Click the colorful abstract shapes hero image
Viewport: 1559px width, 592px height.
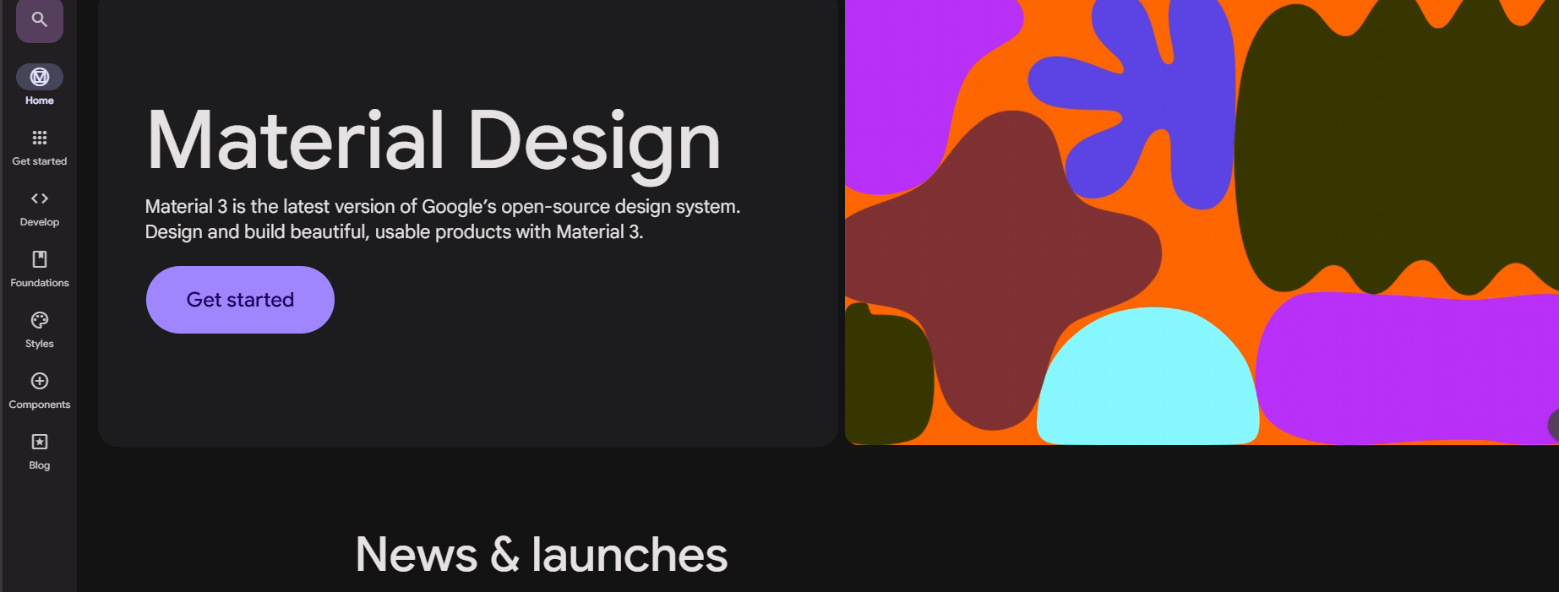click(1202, 222)
